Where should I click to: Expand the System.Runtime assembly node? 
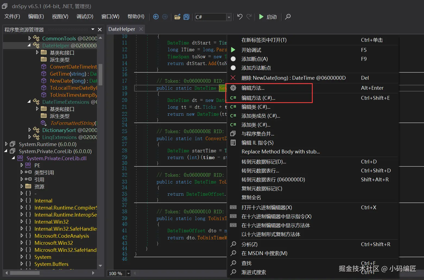6,144
